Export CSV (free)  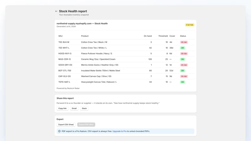[x=66, y=124]
